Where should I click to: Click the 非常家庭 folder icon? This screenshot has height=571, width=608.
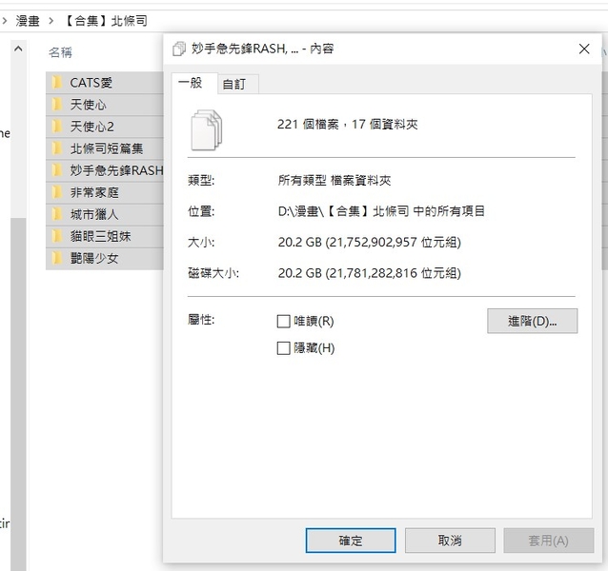57,192
